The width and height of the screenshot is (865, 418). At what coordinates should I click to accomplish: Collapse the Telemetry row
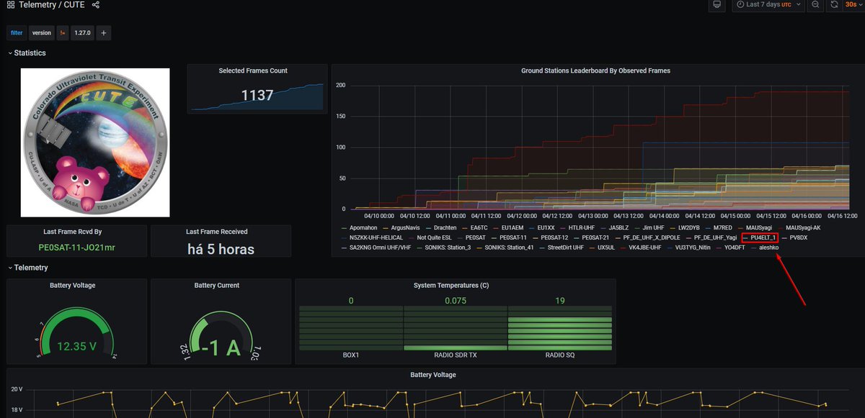[x=27, y=268]
